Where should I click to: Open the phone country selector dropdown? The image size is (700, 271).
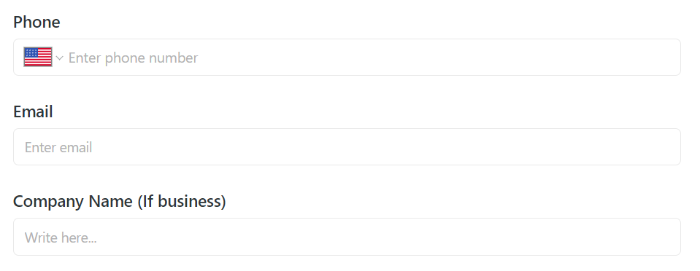coord(44,57)
